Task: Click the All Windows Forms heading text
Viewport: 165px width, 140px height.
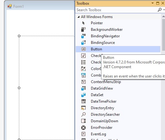Action: coord(97,17)
